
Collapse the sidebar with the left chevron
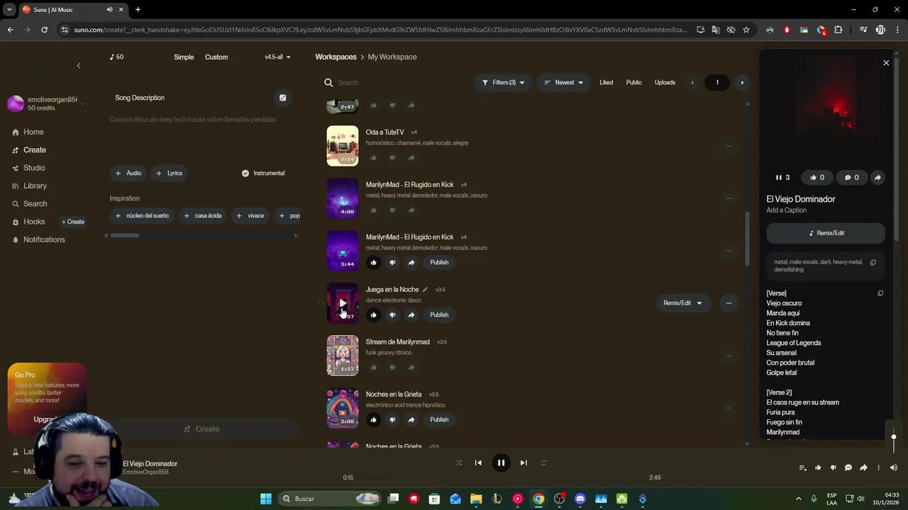pyautogui.click(x=79, y=66)
